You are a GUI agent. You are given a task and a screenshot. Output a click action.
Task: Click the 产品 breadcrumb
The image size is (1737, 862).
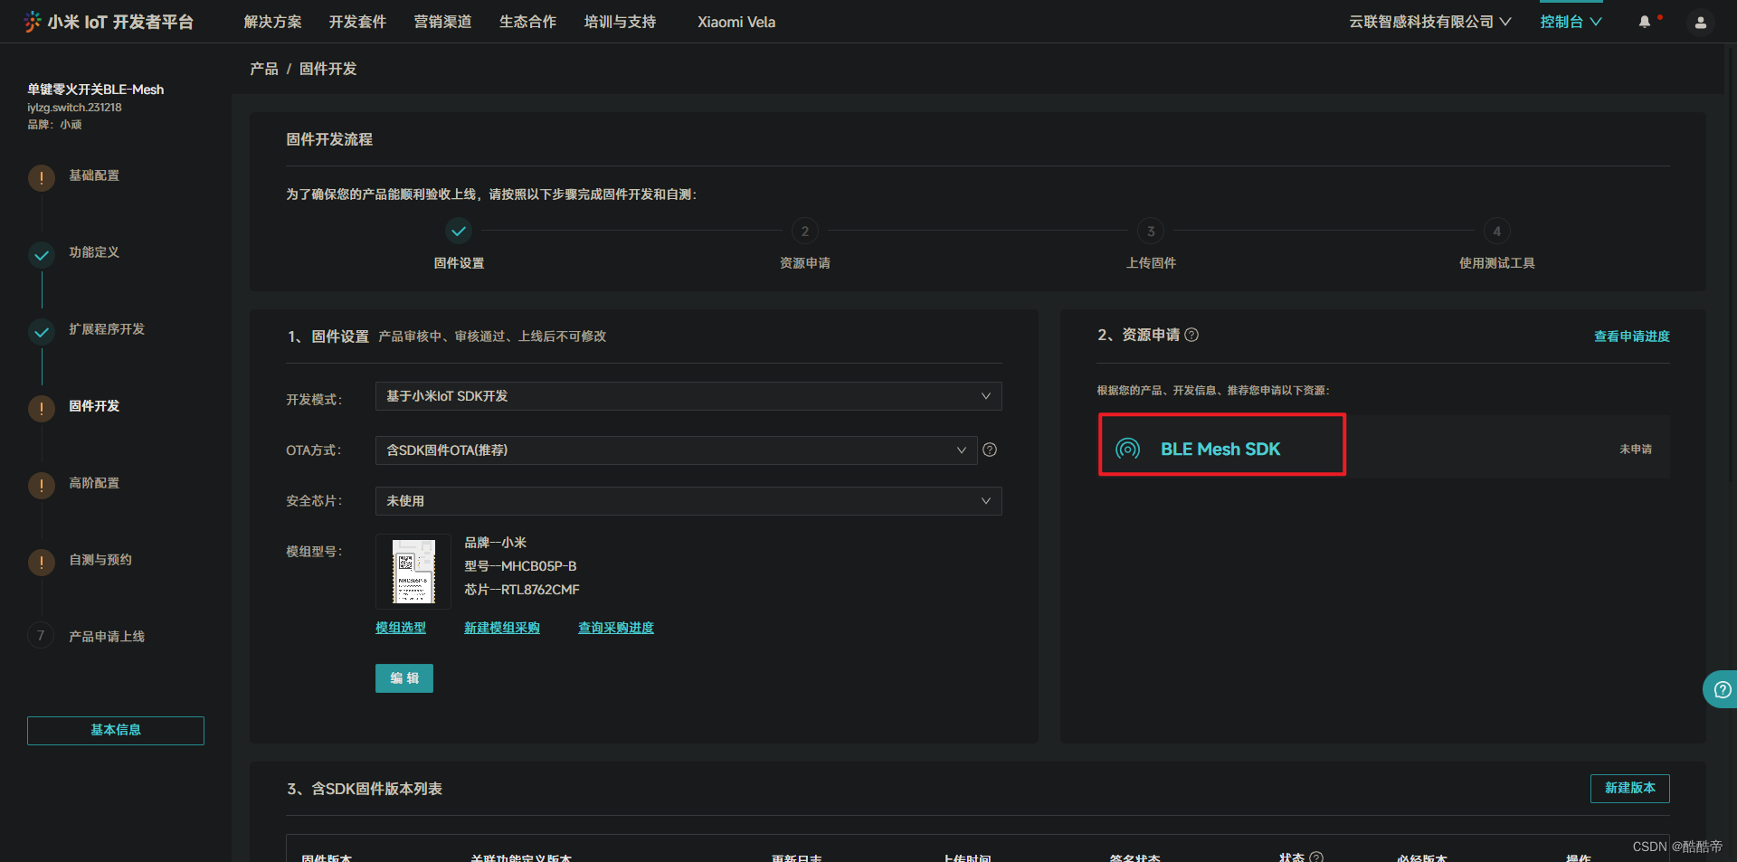[264, 69]
